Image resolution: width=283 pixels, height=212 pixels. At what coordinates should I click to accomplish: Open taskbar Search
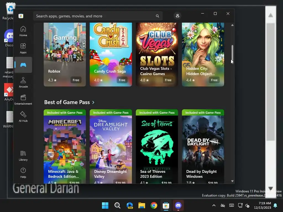pos(117,205)
